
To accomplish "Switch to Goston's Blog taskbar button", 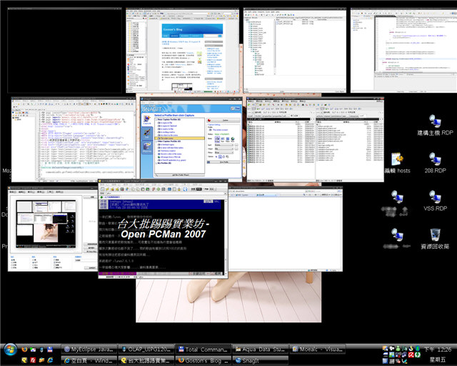I will 204,360.
